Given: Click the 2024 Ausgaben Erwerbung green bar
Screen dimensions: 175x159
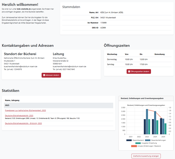Looking at the screenshot, I should click(157, 127).
